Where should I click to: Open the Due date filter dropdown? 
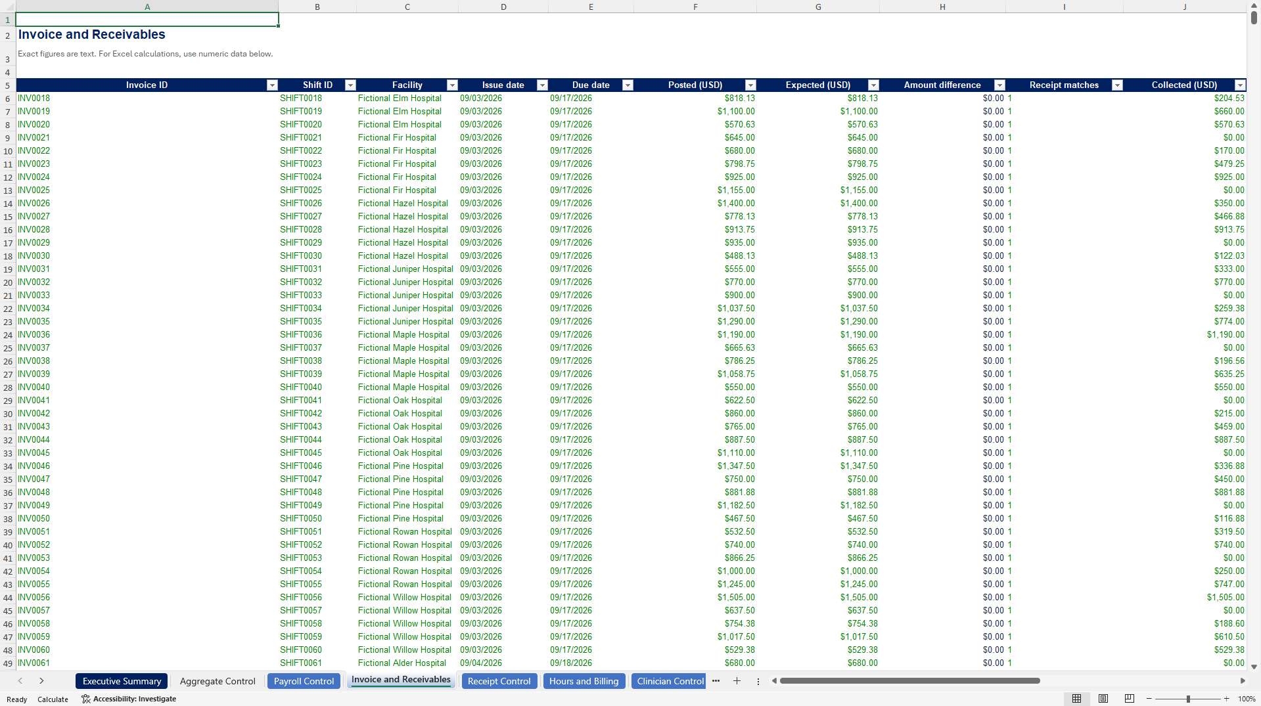click(x=628, y=85)
